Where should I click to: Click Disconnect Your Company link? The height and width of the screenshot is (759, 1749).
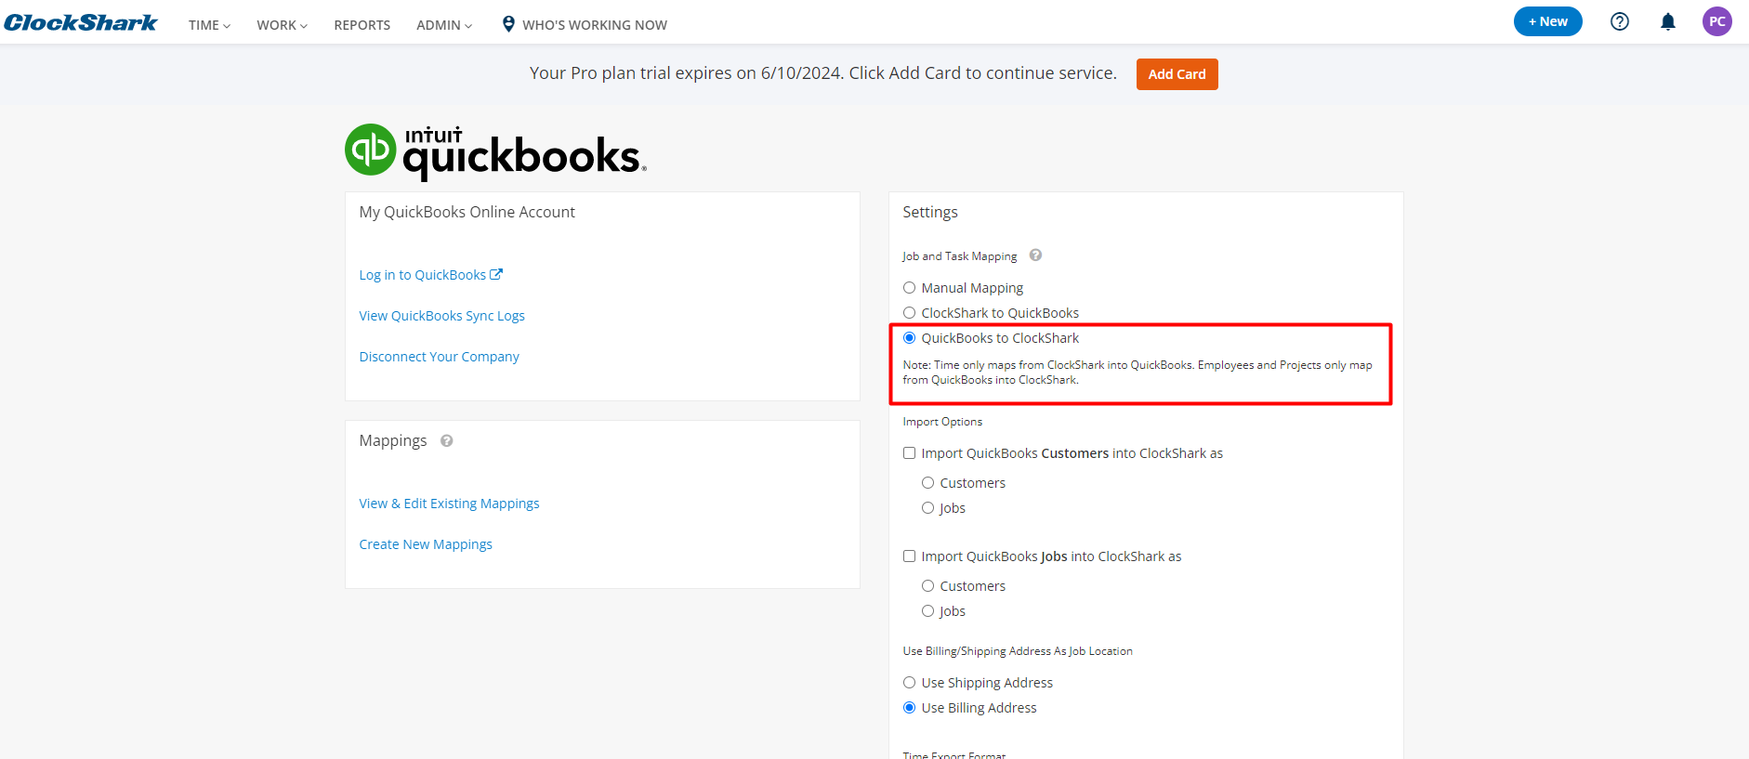point(439,357)
